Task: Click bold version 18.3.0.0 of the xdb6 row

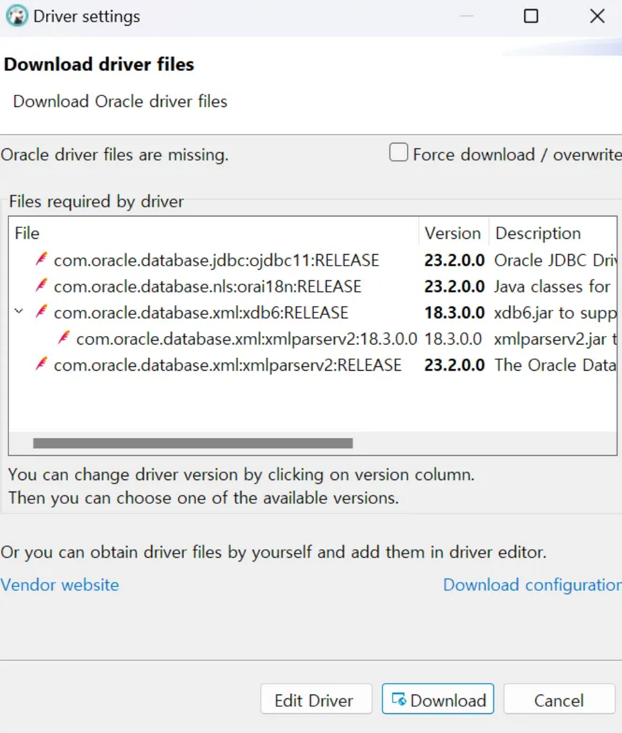Action: [x=454, y=313]
